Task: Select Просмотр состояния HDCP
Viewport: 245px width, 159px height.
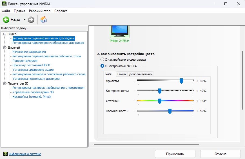Action: tap(31, 65)
